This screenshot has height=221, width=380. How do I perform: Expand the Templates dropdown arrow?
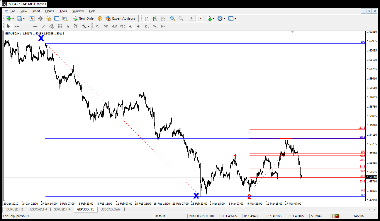point(235,18)
